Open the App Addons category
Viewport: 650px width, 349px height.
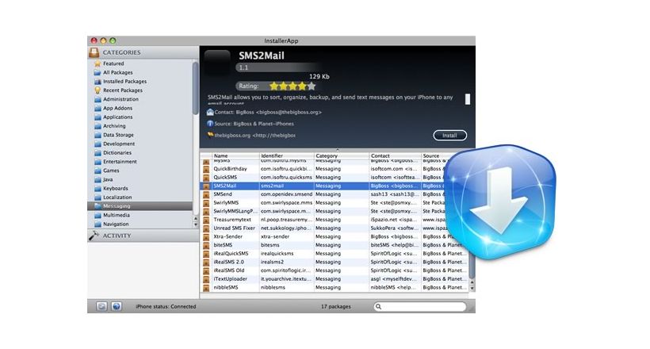[x=118, y=108]
